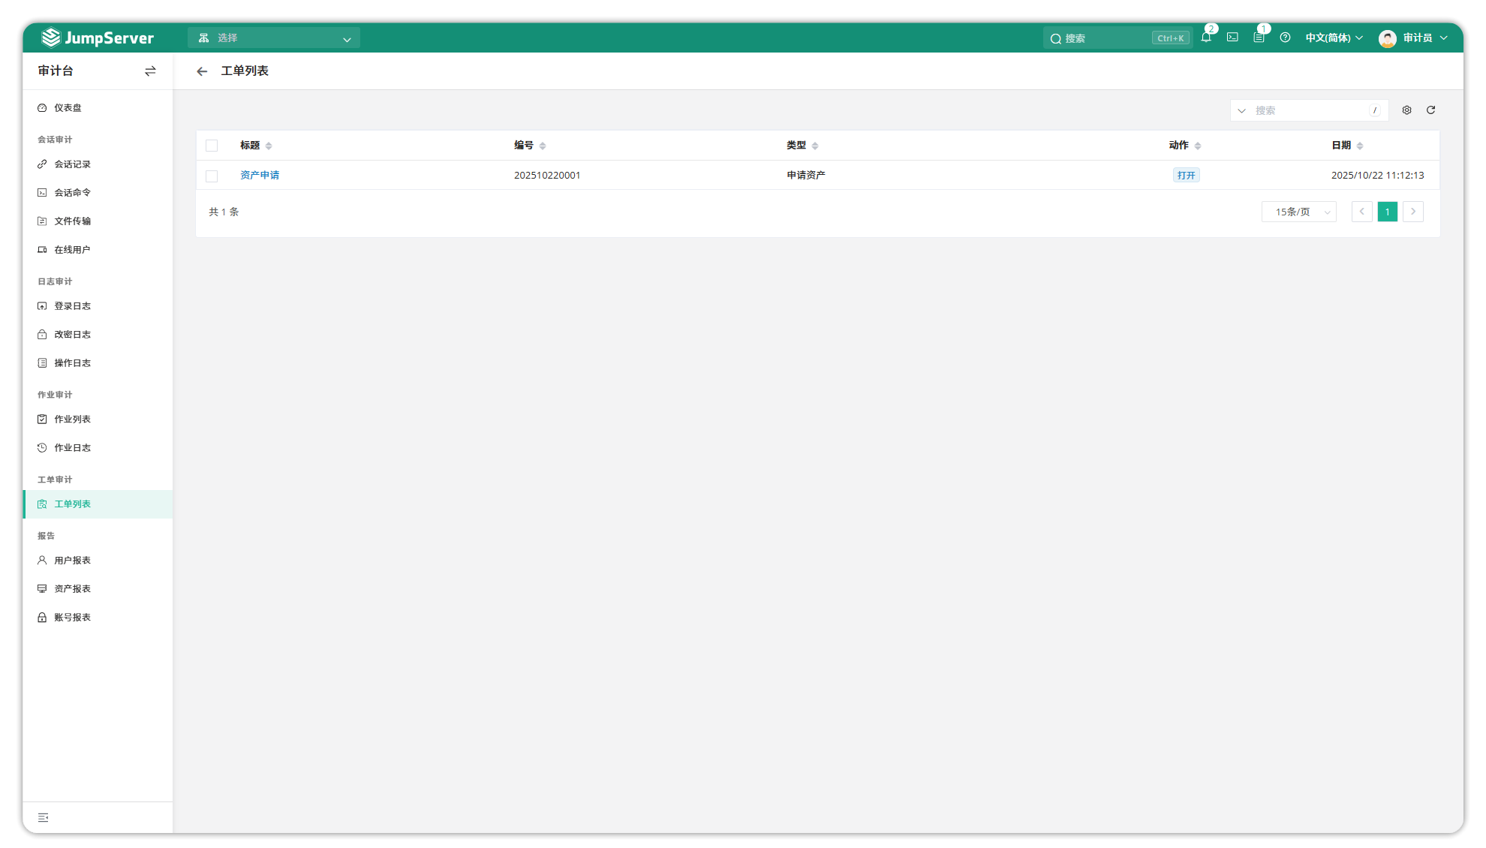
Task: Collapse the sidebar with bottom menu icon
Action: [x=44, y=817]
